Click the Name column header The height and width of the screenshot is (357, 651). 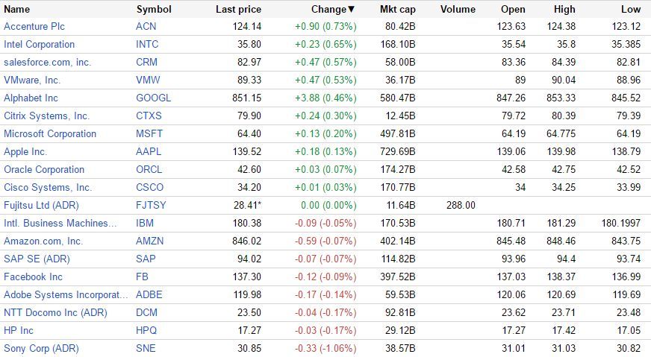(17, 10)
